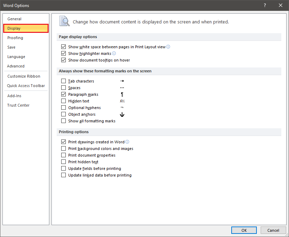Click the tab character arrow symbol
Screen dimensions: 289x237
122,81
